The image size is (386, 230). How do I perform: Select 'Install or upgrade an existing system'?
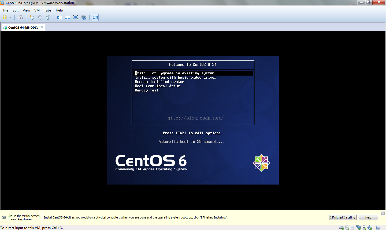coord(193,73)
